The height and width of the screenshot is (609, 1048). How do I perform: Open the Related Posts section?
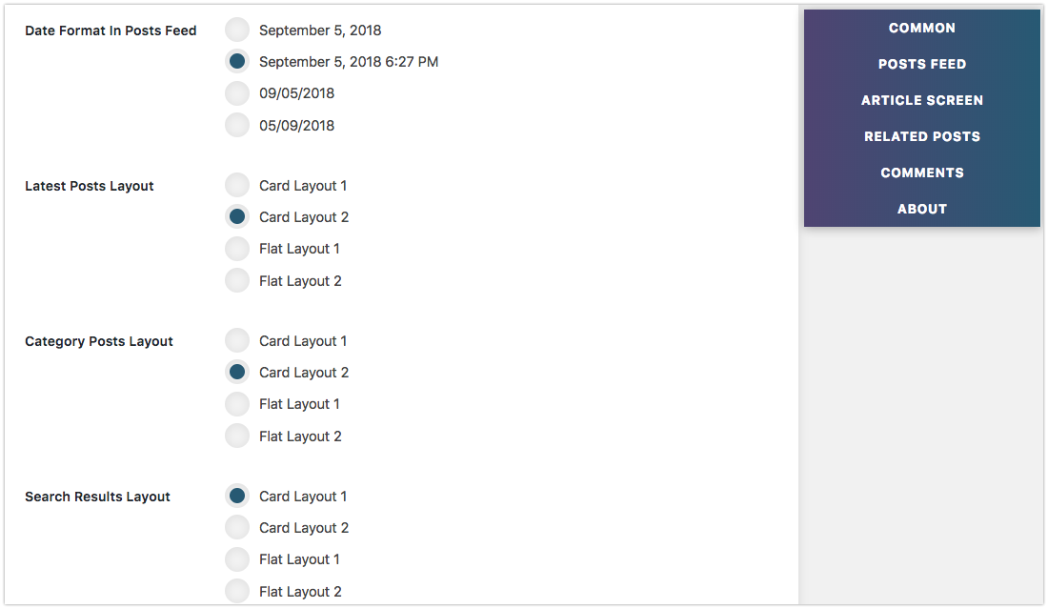921,136
